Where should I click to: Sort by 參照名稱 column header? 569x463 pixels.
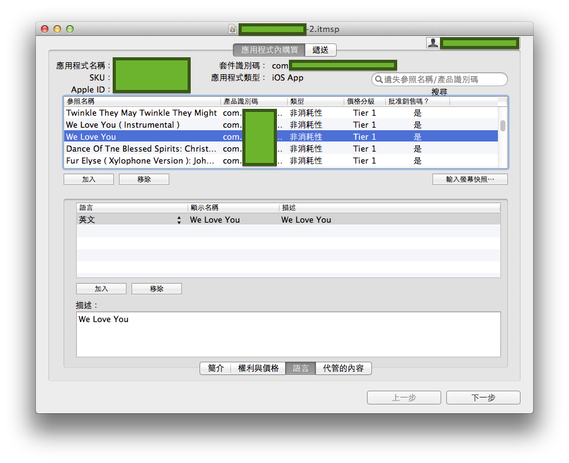[x=142, y=101]
